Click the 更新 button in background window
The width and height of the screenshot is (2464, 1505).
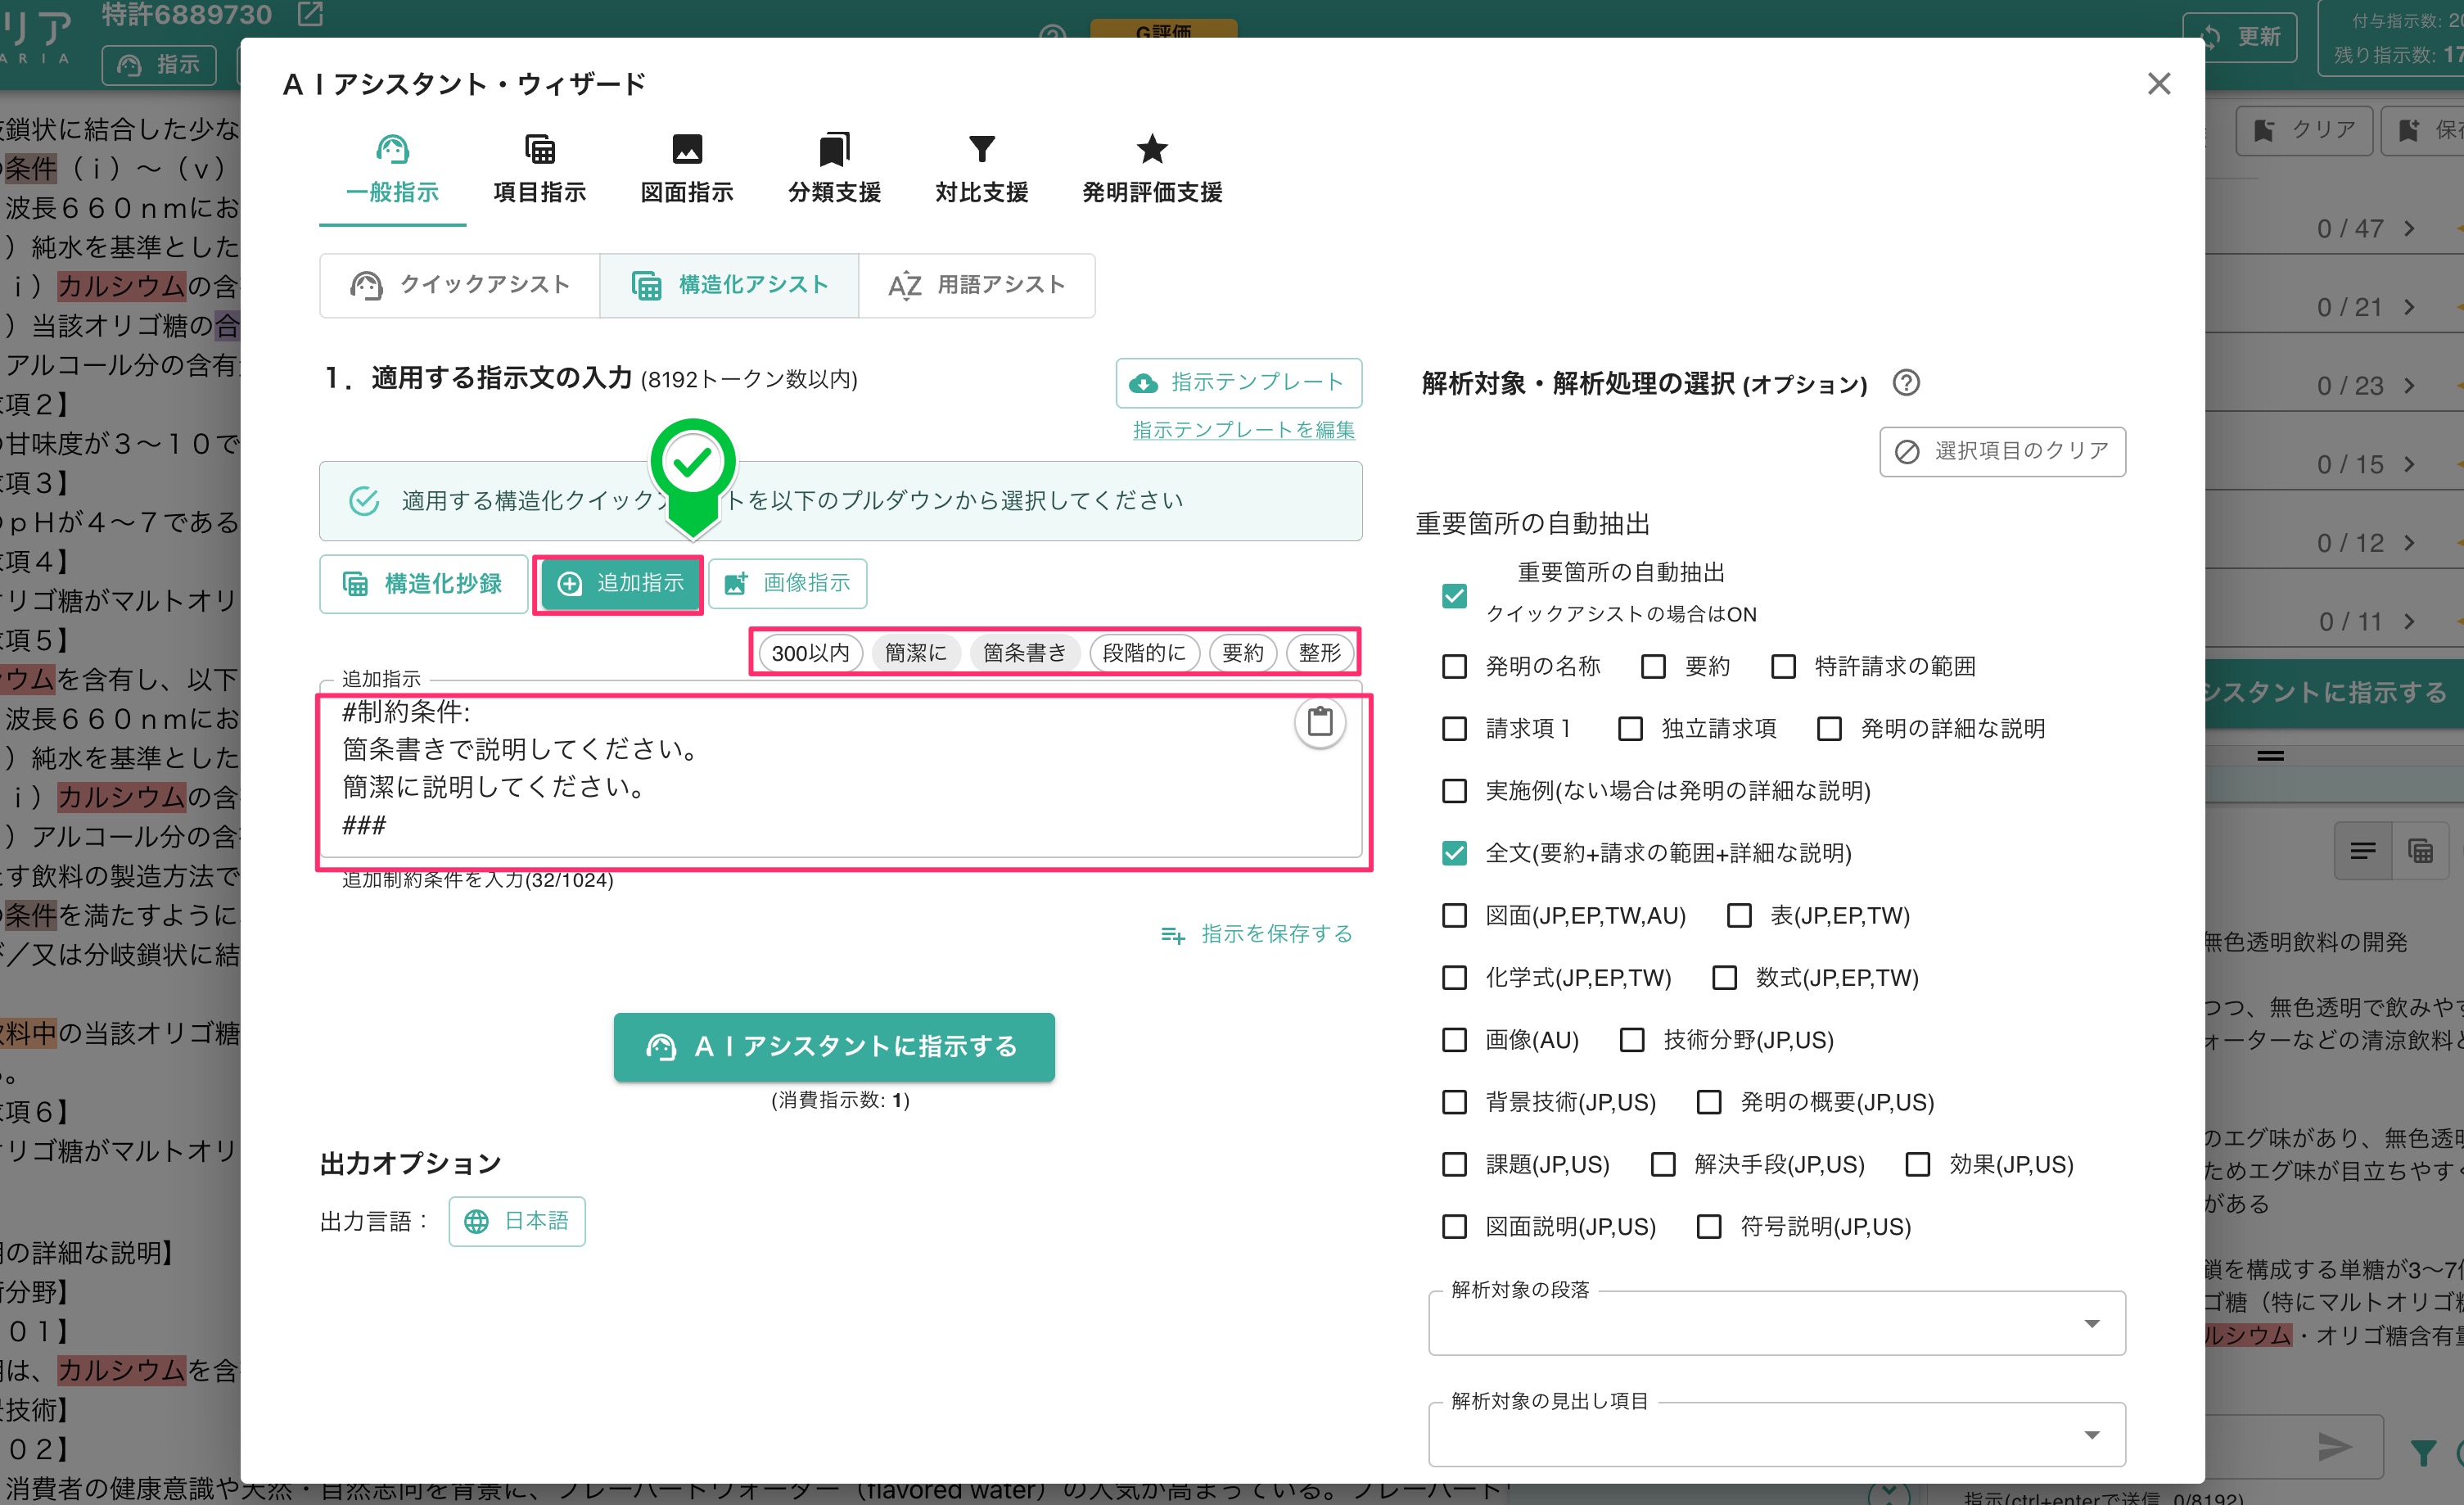click(2241, 37)
